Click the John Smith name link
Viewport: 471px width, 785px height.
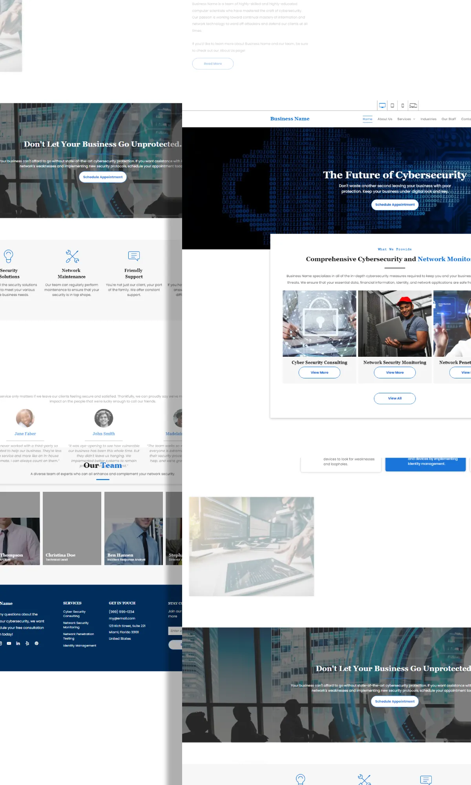(104, 434)
